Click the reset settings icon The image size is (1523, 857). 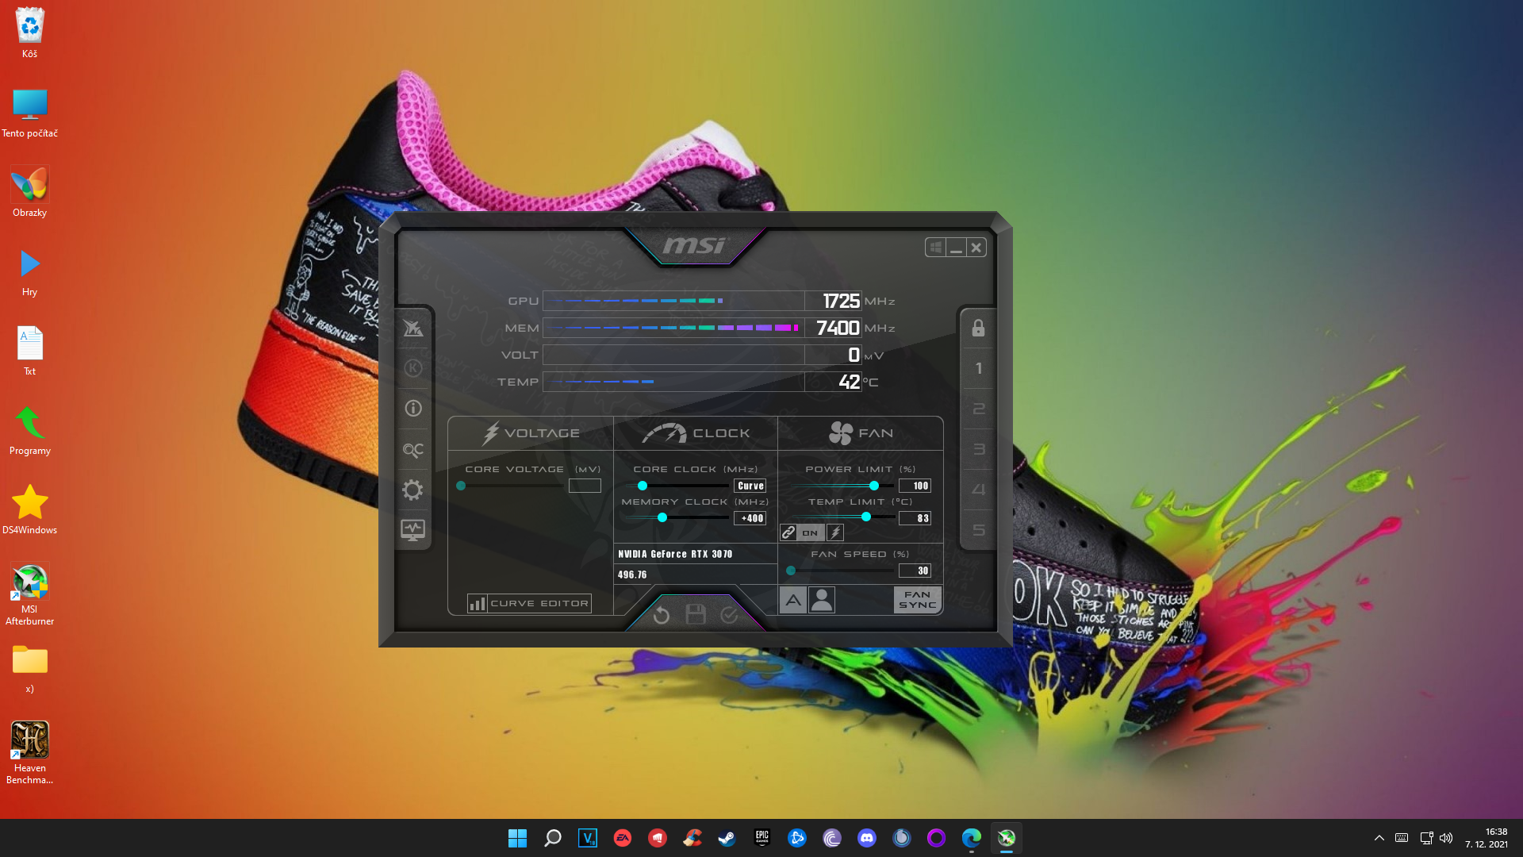pyautogui.click(x=662, y=615)
